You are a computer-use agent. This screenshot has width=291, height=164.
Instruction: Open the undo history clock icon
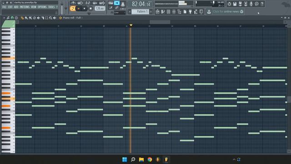pyautogui.click(x=229, y=4)
